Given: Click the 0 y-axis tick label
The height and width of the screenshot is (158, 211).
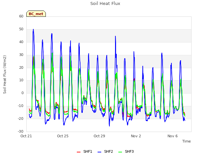Looking at the screenshot, I should [x=22, y=93].
